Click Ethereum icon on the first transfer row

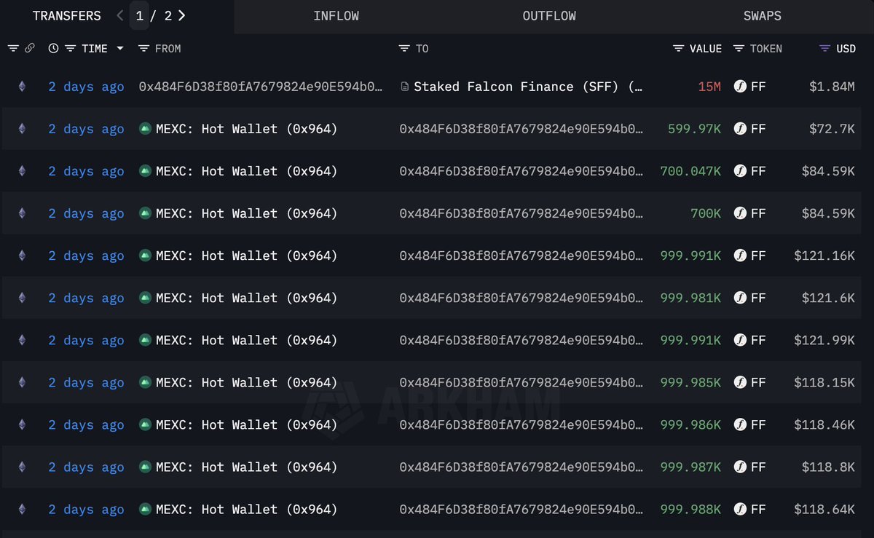[22, 87]
